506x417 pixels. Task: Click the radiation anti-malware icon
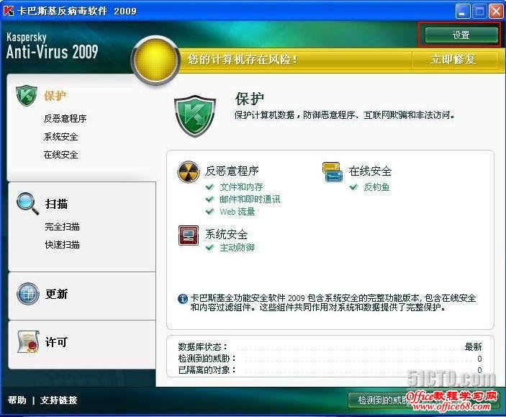[189, 172]
